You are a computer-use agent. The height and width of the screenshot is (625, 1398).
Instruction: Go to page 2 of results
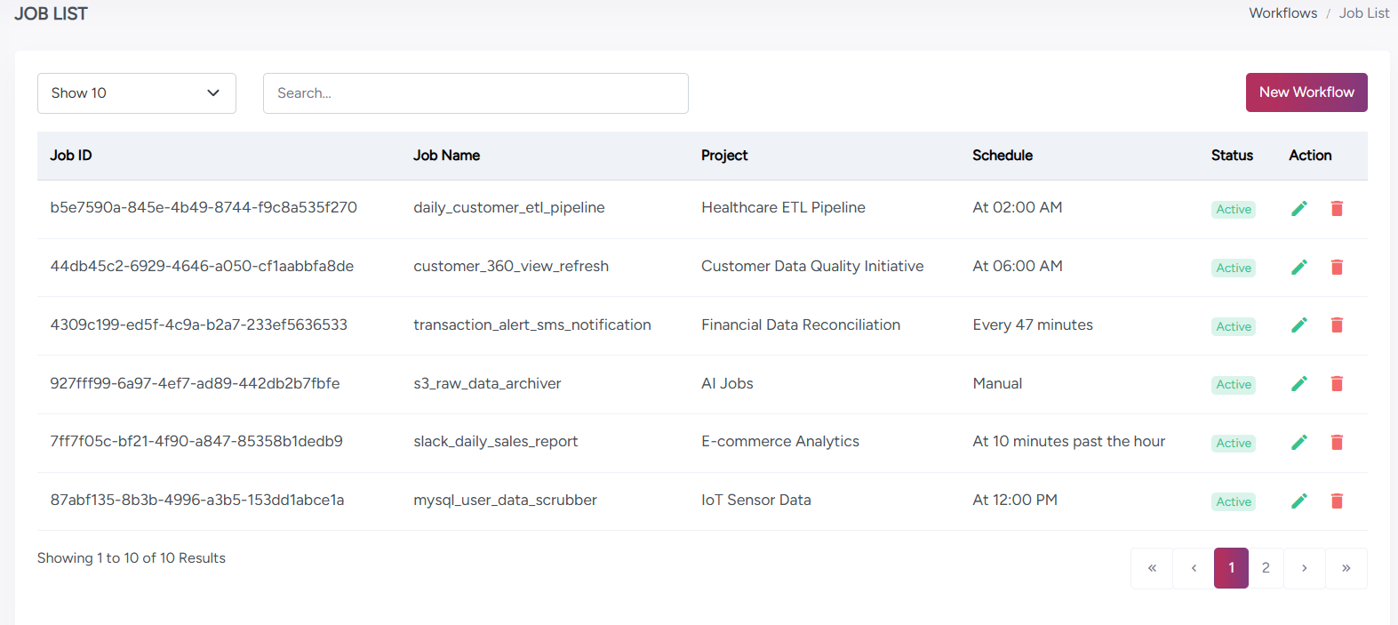click(1266, 568)
